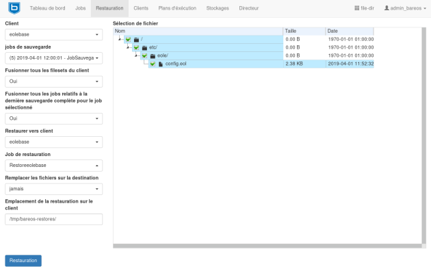Click the blue Restauration button
This screenshot has width=431, height=271.
(x=23, y=261)
